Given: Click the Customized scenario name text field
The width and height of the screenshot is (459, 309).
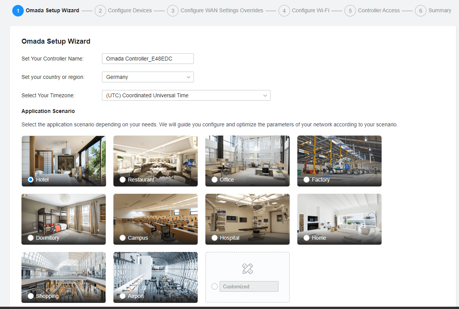Looking at the screenshot, I should click(249, 286).
